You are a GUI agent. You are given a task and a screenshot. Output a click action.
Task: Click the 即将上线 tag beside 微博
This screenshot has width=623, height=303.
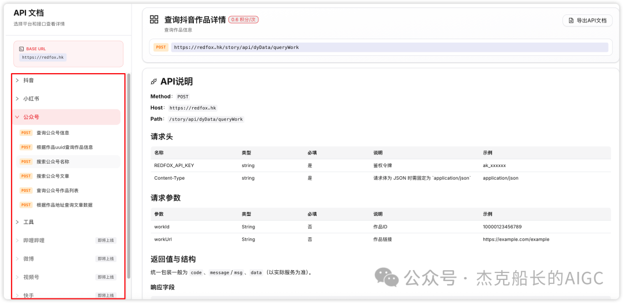click(106, 259)
